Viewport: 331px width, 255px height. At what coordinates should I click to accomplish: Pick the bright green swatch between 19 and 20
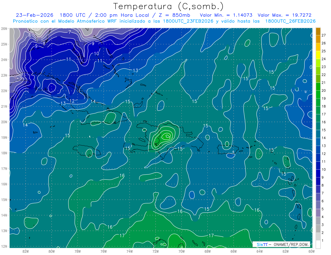click(318, 94)
